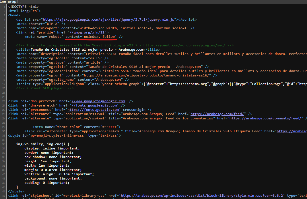Click the "crossorigin" attribute text
The height and width of the screenshot is (199, 307).
click(134, 110)
